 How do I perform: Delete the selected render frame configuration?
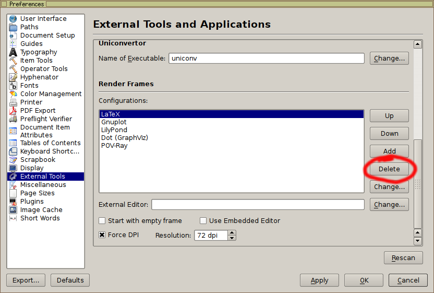click(389, 169)
